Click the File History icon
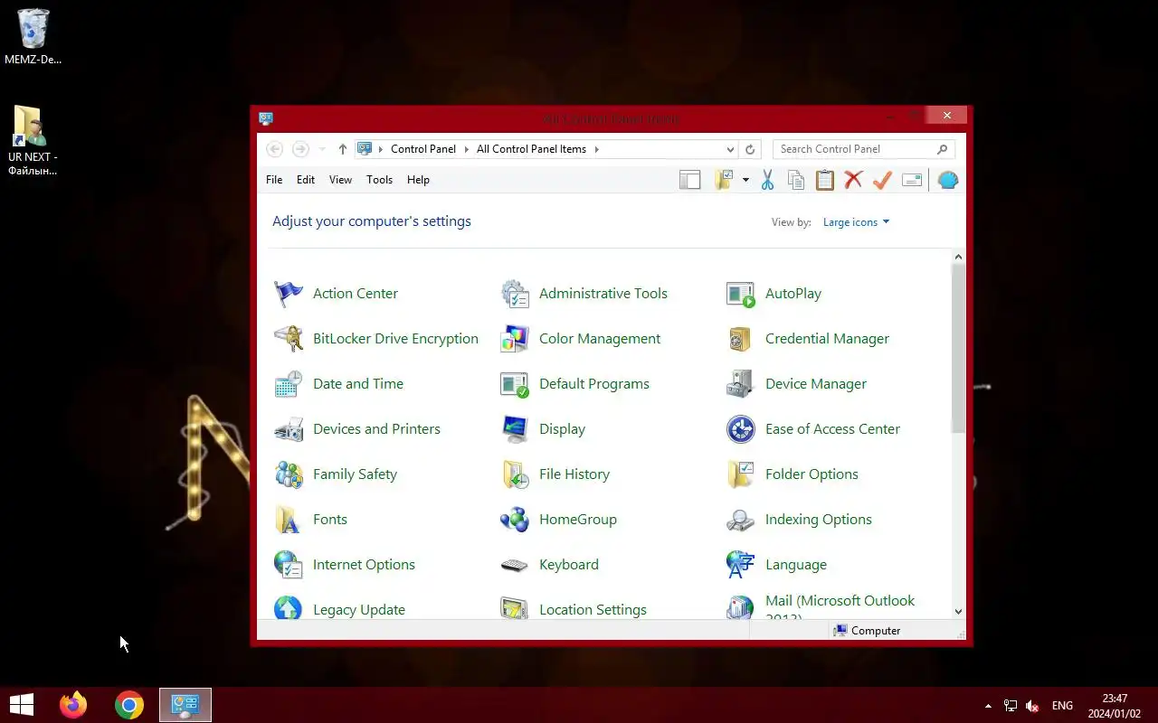1158x723 pixels. pyautogui.click(x=515, y=474)
